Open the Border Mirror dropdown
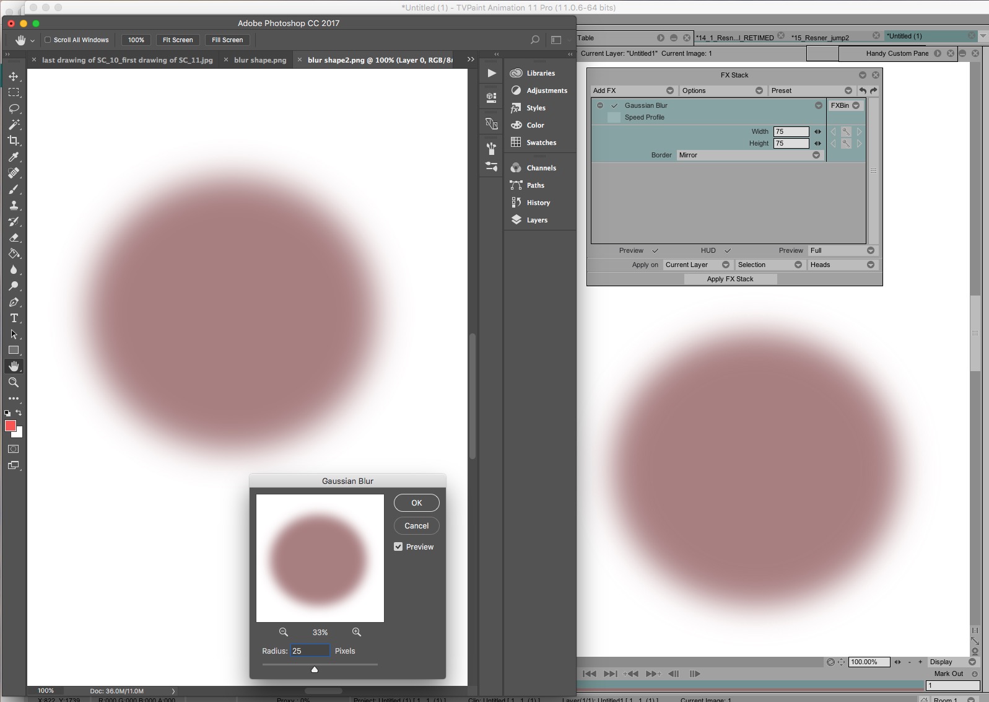 [x=749, y=155]
